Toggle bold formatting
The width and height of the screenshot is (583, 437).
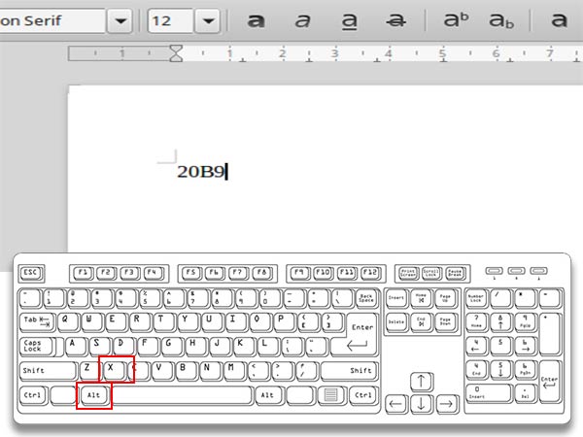tap(256, 20)
